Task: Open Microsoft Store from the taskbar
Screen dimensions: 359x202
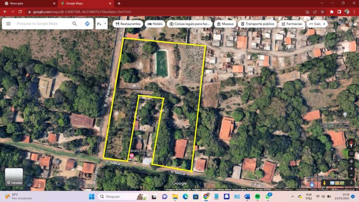Action: tap(196, 197)
